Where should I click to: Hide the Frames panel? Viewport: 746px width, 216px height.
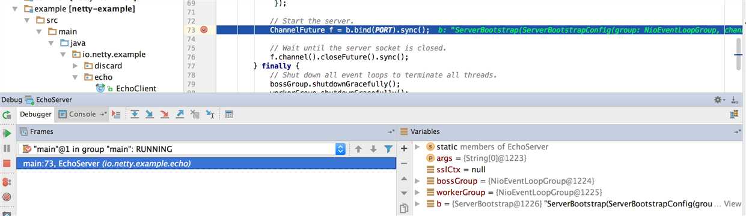pyautogui.click(x=391, y=131)
